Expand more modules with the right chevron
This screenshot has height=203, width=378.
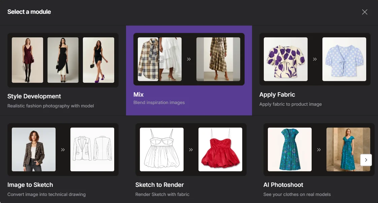pos(366,160)
